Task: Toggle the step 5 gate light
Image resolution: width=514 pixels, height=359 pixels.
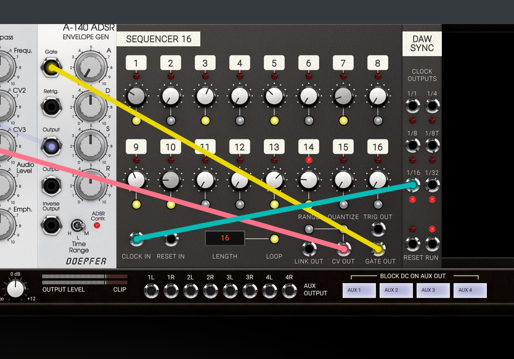Action: click(274, 121)
